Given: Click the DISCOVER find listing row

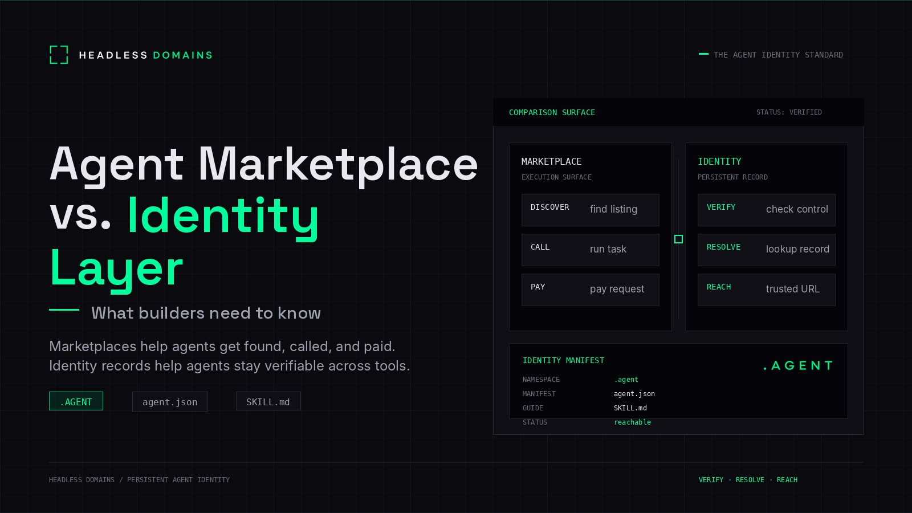Looking at the screenshot, I should point(590,210).
